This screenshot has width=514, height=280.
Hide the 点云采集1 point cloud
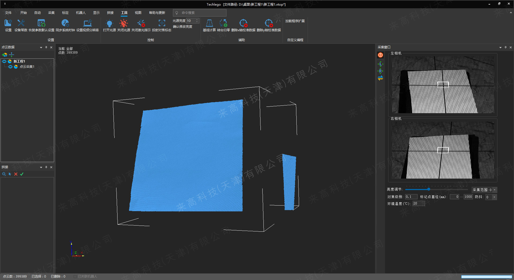[x=10, y=67]
